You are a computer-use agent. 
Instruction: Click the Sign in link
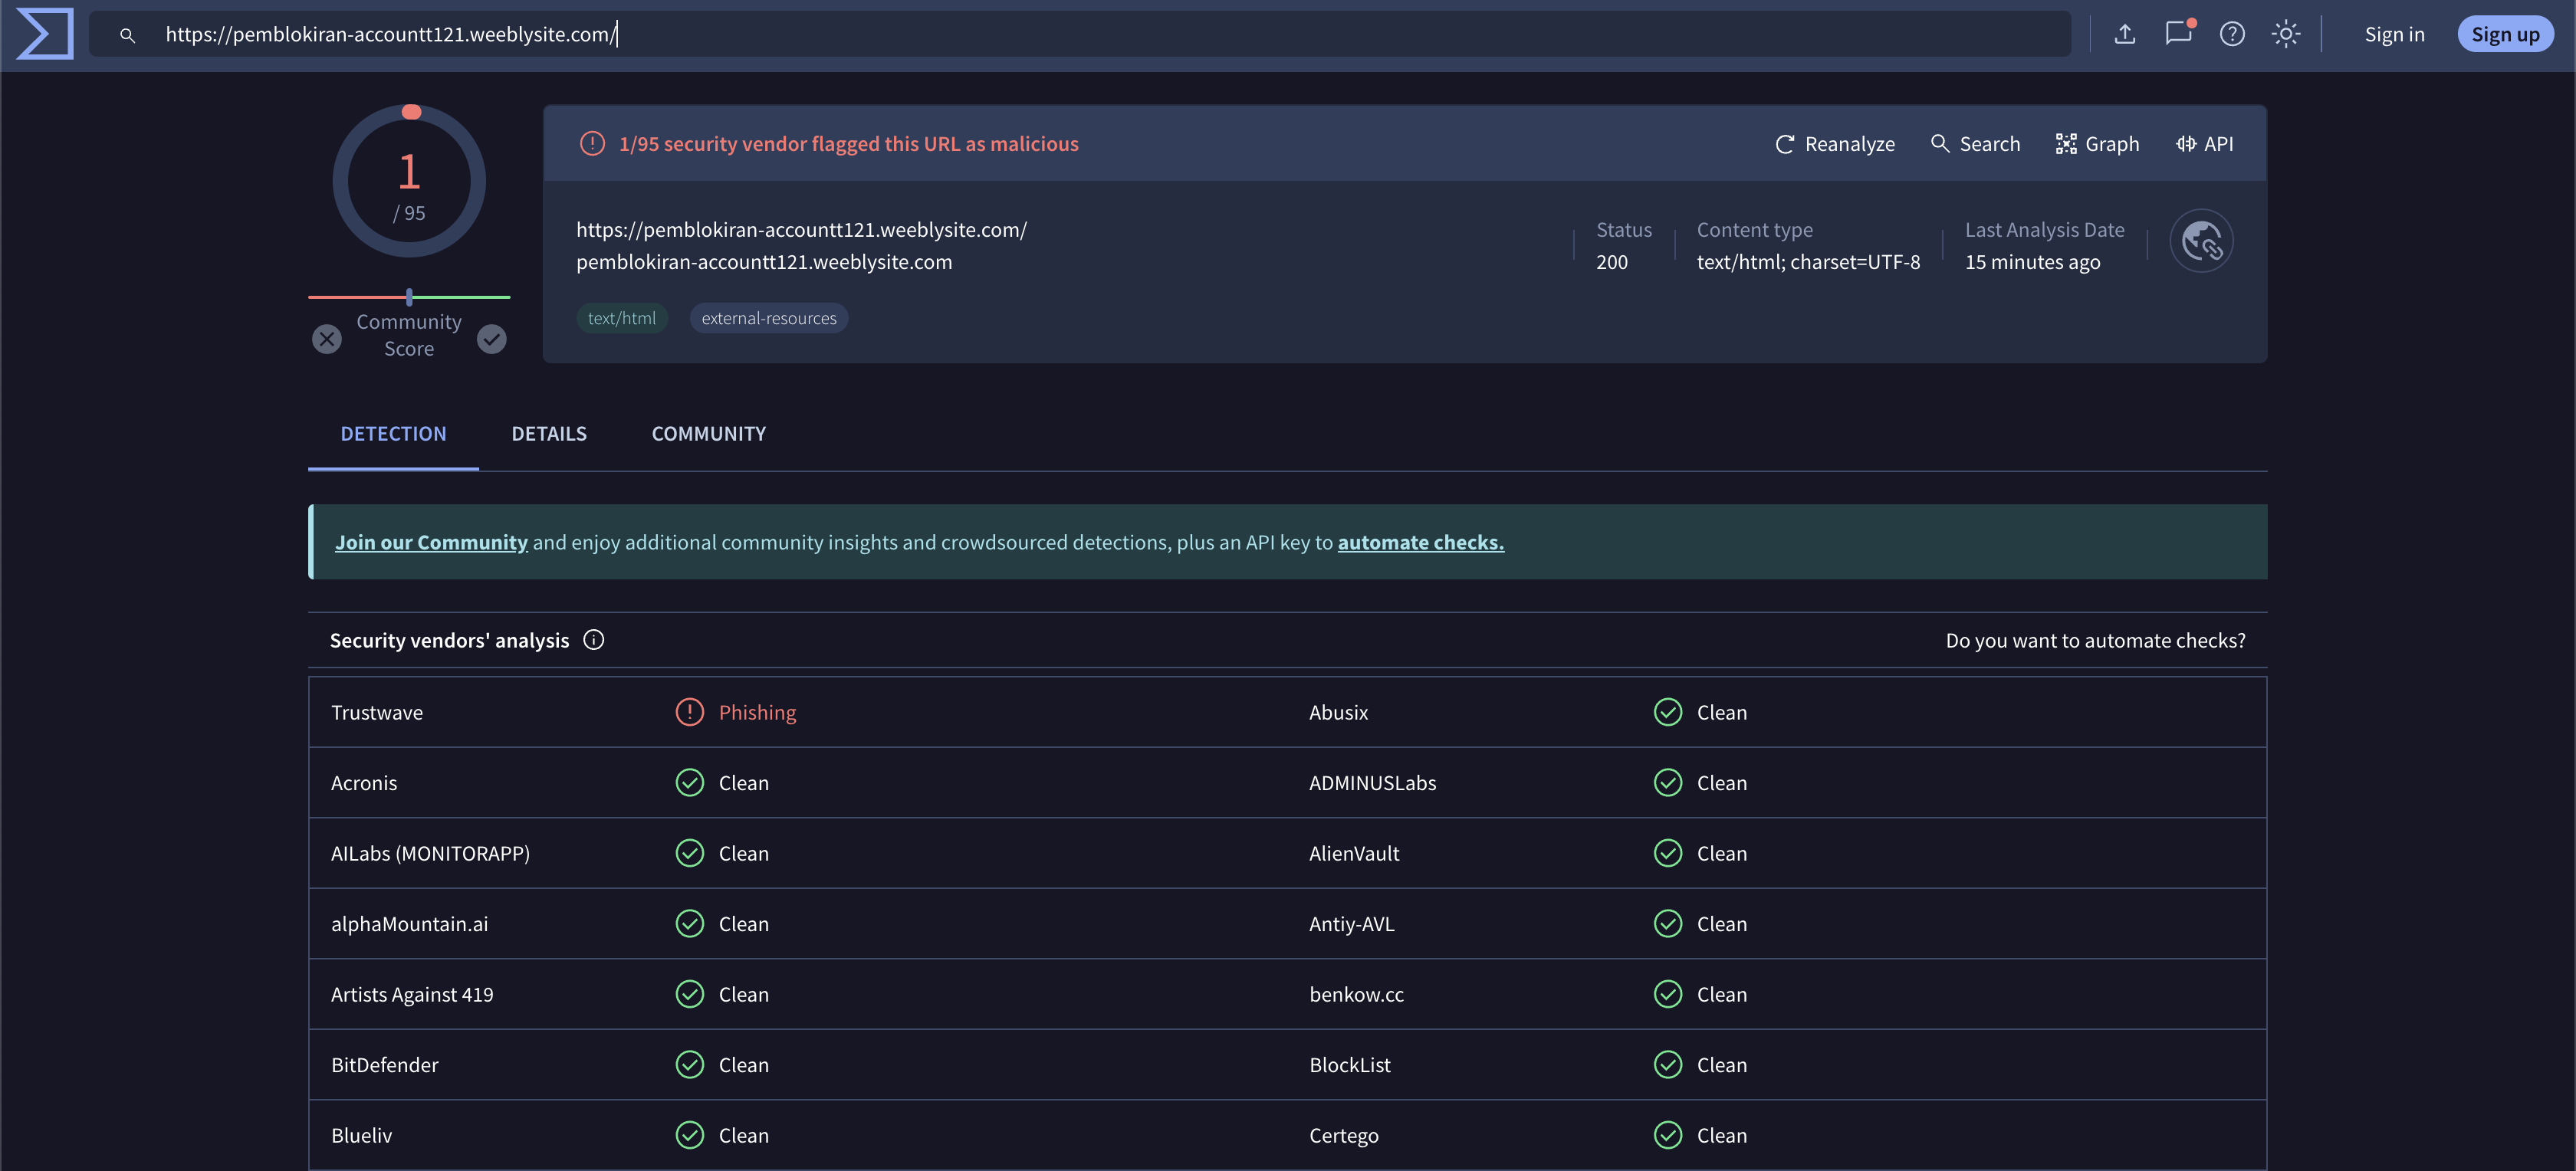pyautogui.click(x=2394, y=34)
